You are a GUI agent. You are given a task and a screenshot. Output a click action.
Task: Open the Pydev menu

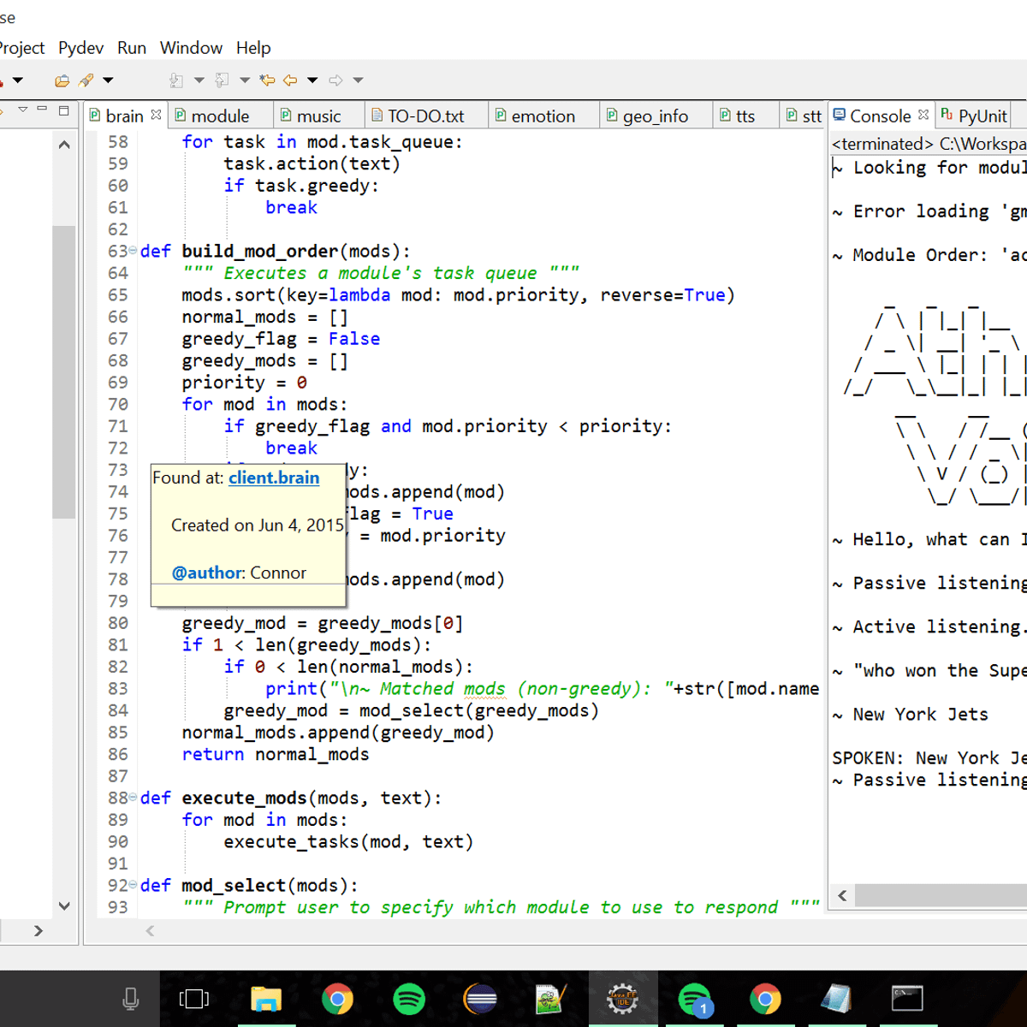tap(80, 48)
